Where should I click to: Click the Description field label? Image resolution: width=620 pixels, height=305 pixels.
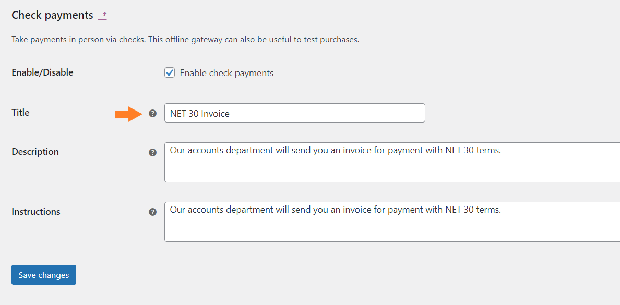35,152
